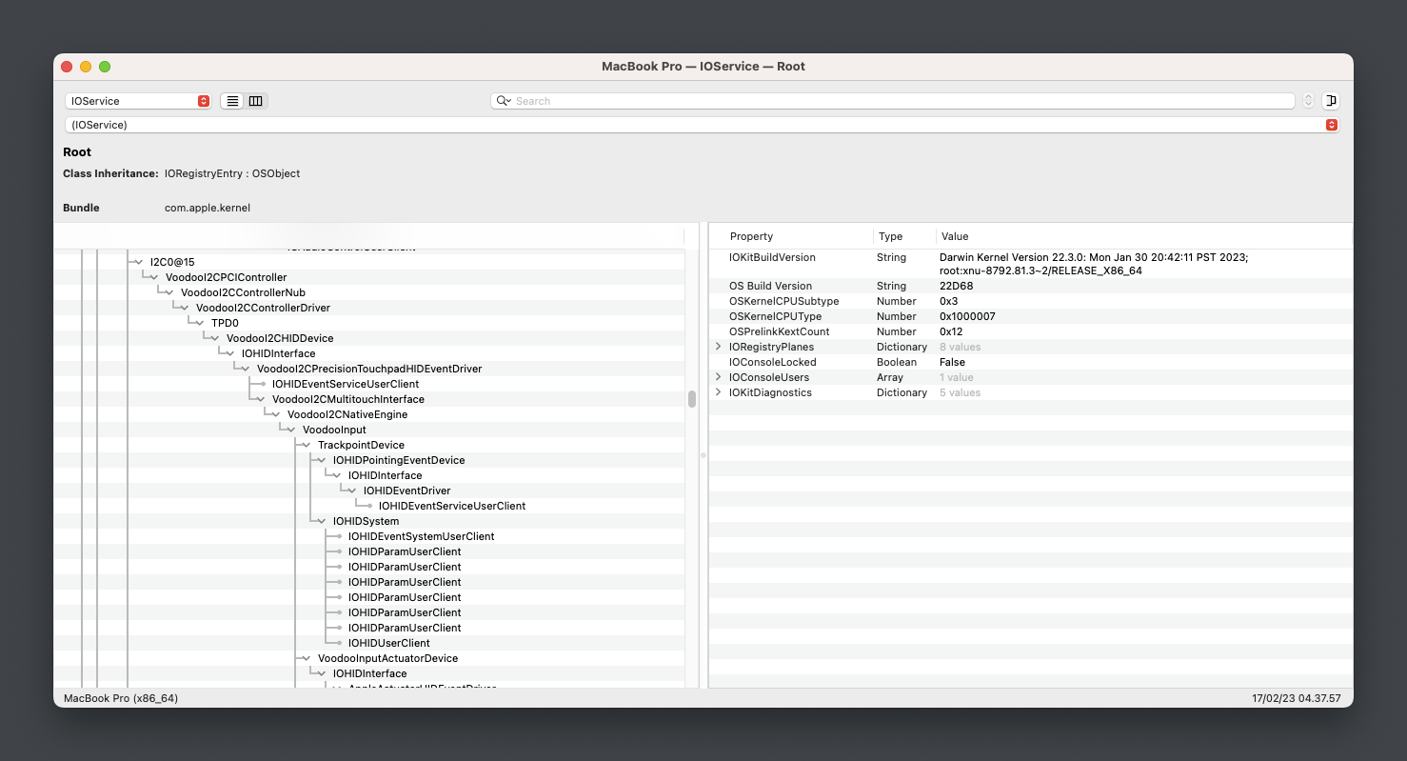The image size is (1407, 761).
Task: Collapse the VoodooI2CControllerNub node
Action: (169, 292)
